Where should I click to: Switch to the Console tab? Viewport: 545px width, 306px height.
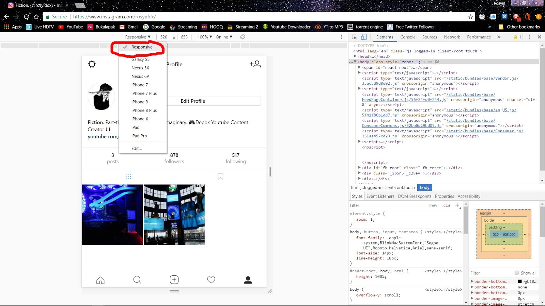[x=407, y=37]
